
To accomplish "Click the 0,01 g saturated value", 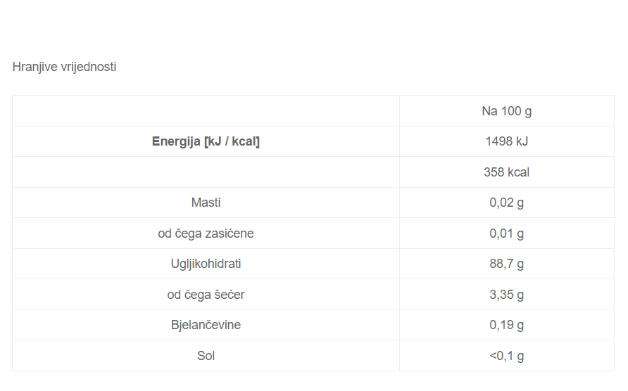I will point(506,233).
